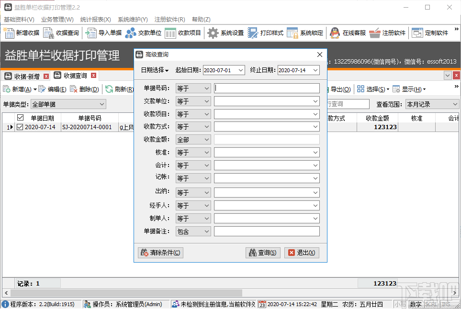Open the 统计报表 menu

click(95, 20)
